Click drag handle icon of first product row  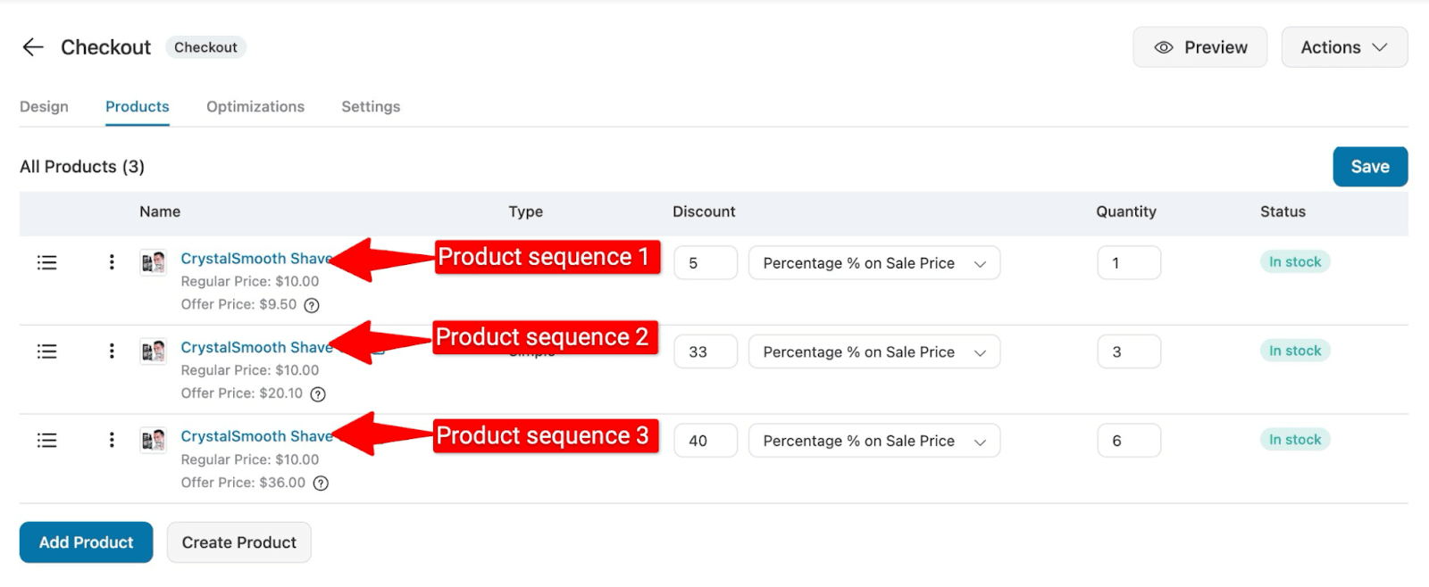click(x=46, y=262)
